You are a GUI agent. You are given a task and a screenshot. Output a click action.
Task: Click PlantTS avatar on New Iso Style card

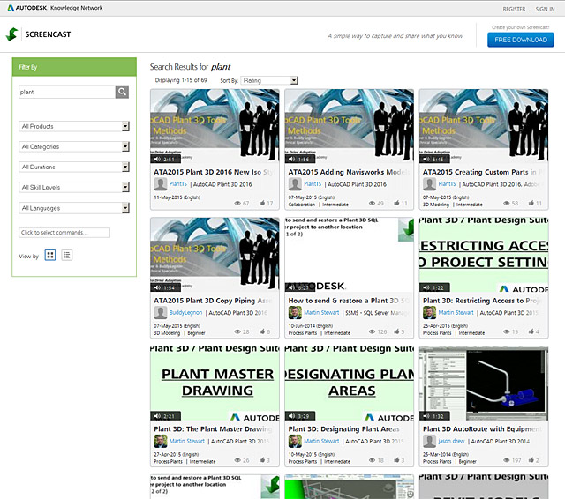coord(161,184)
